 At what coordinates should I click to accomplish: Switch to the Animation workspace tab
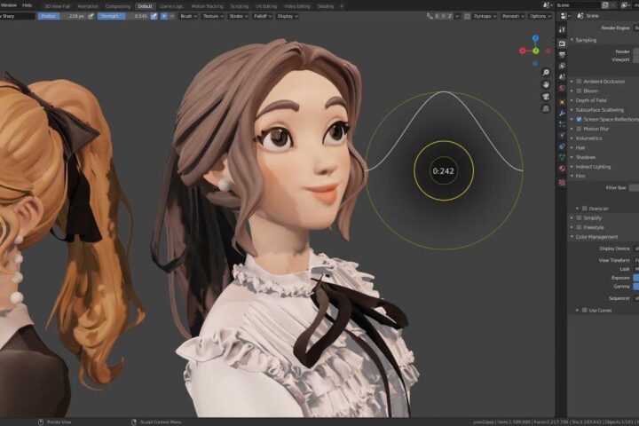pyautogui.click(x=88, y=6)
